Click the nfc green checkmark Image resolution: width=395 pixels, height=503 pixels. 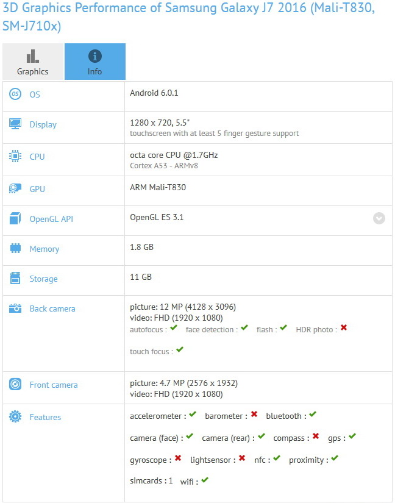277,458
